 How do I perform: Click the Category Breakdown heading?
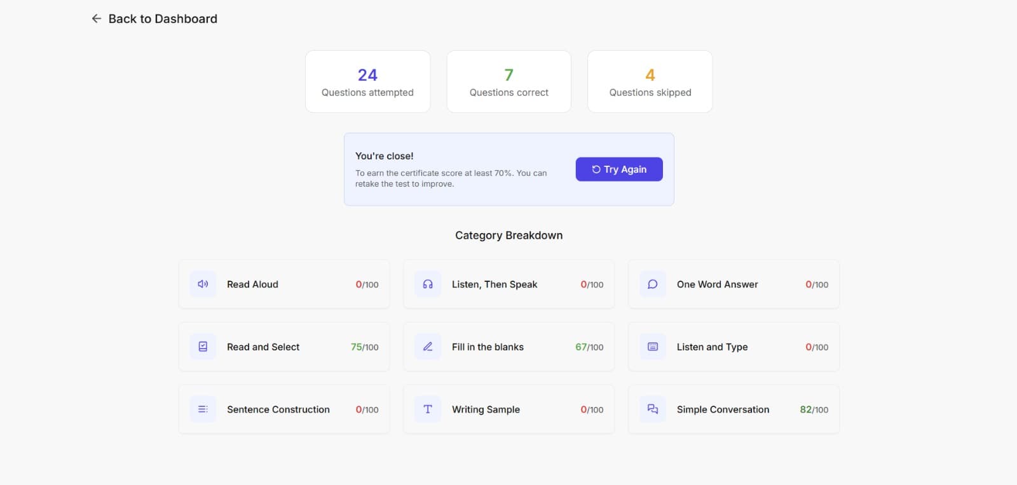508,236
